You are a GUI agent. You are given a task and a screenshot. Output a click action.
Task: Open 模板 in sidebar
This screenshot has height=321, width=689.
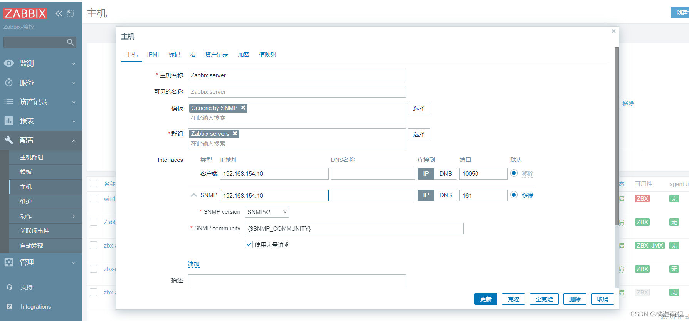26,171
